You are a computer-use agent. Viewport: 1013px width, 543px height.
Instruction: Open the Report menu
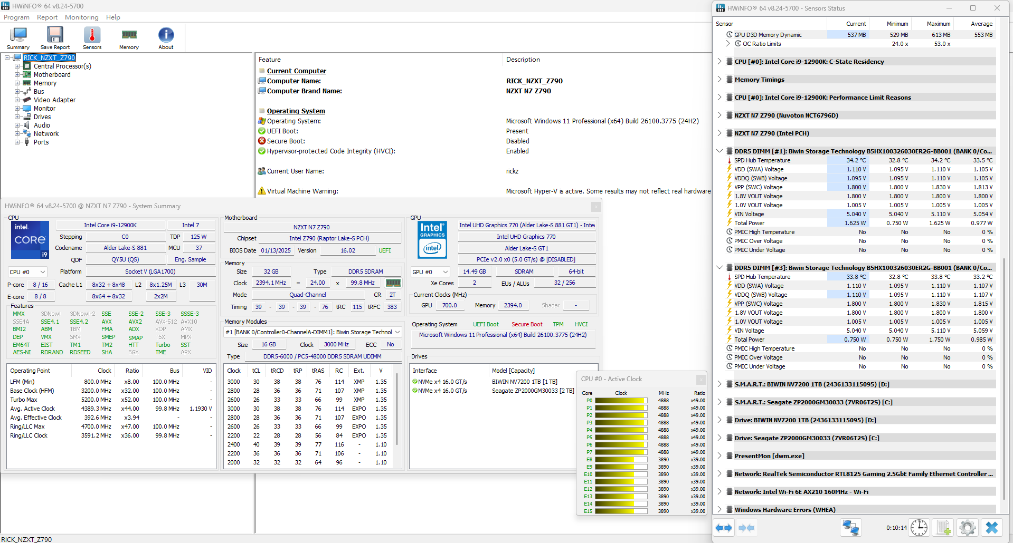point(47,17)
